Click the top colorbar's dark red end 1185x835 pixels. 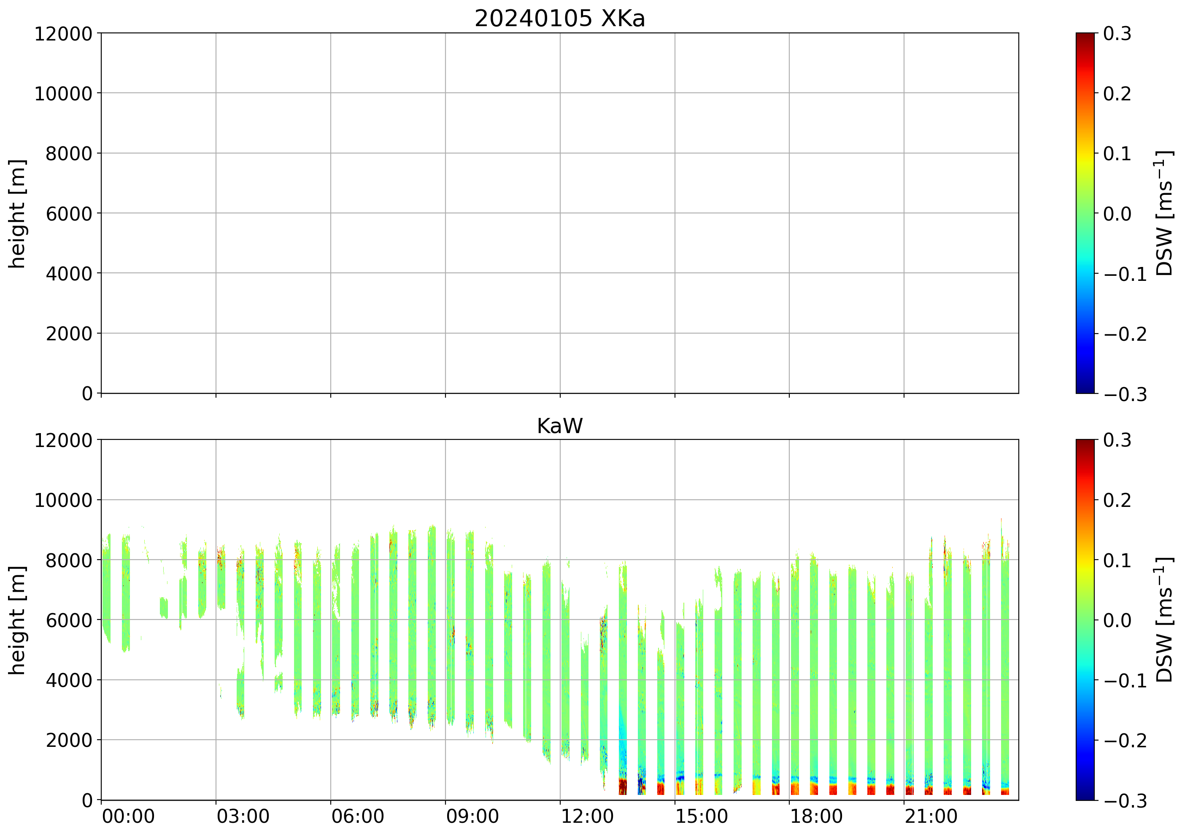1085,36
